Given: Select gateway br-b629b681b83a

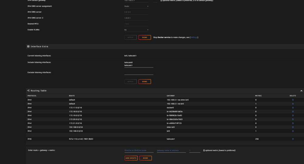Looking at the screenshot, I should tap(174, 111).
